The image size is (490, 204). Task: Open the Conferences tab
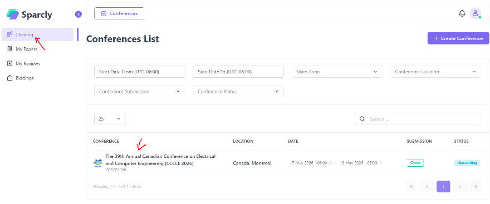point(119,13)
